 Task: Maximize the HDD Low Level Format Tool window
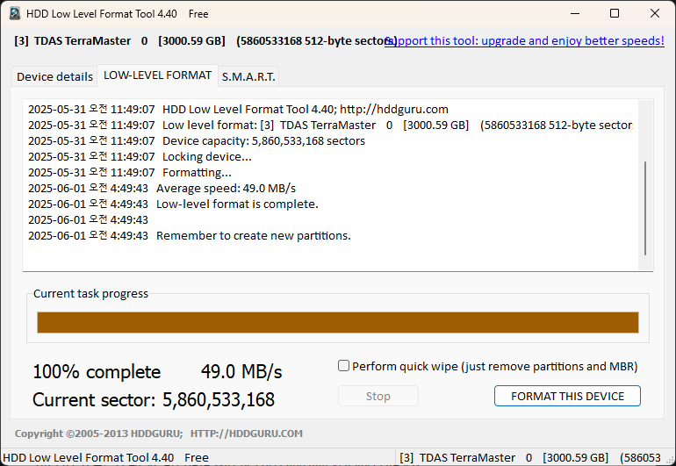(x=615, y=13)
